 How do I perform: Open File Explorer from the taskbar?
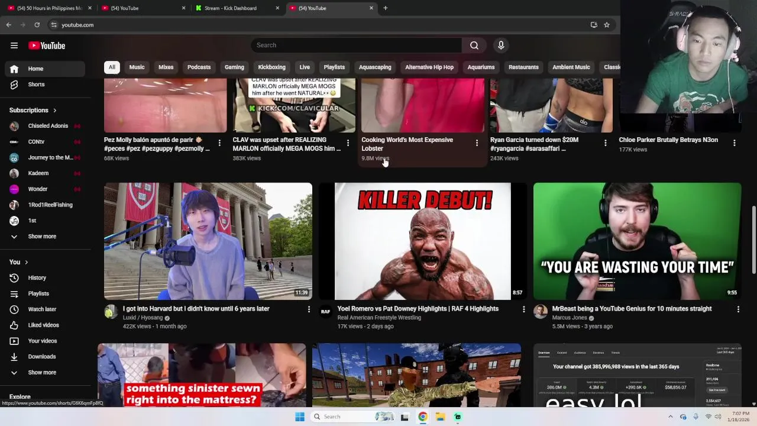coord(440,417)
